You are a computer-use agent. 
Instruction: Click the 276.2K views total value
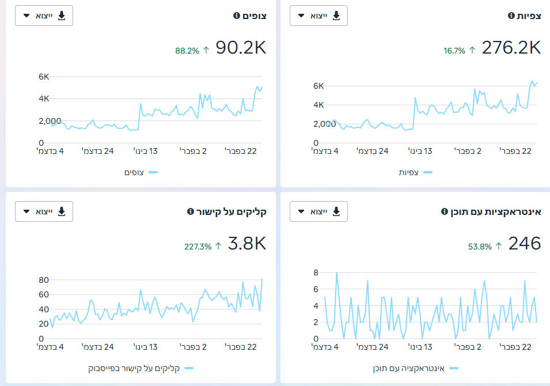[x=511, y=48]
